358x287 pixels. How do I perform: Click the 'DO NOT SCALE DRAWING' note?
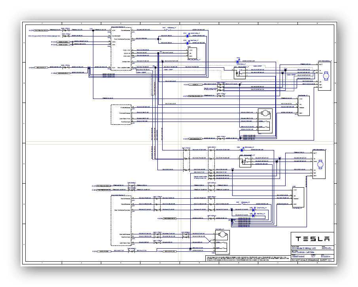(x=305, y=260)
